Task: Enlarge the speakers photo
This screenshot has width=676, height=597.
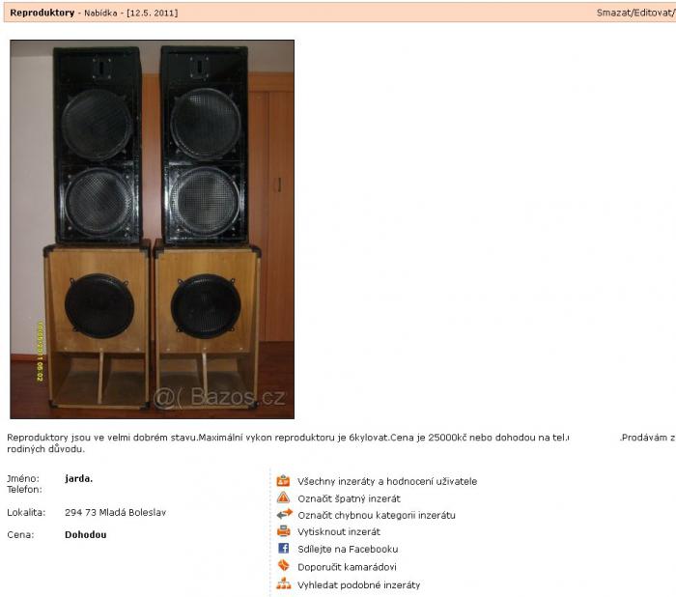Action: click(x=153, y=229)
